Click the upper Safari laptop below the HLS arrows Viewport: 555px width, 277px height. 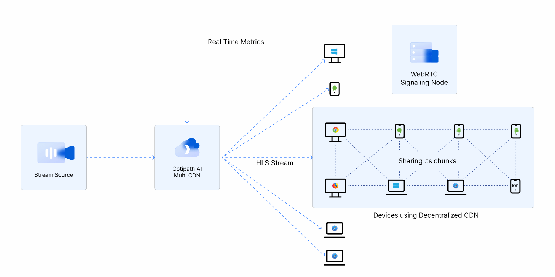click(x=334, y=229)
